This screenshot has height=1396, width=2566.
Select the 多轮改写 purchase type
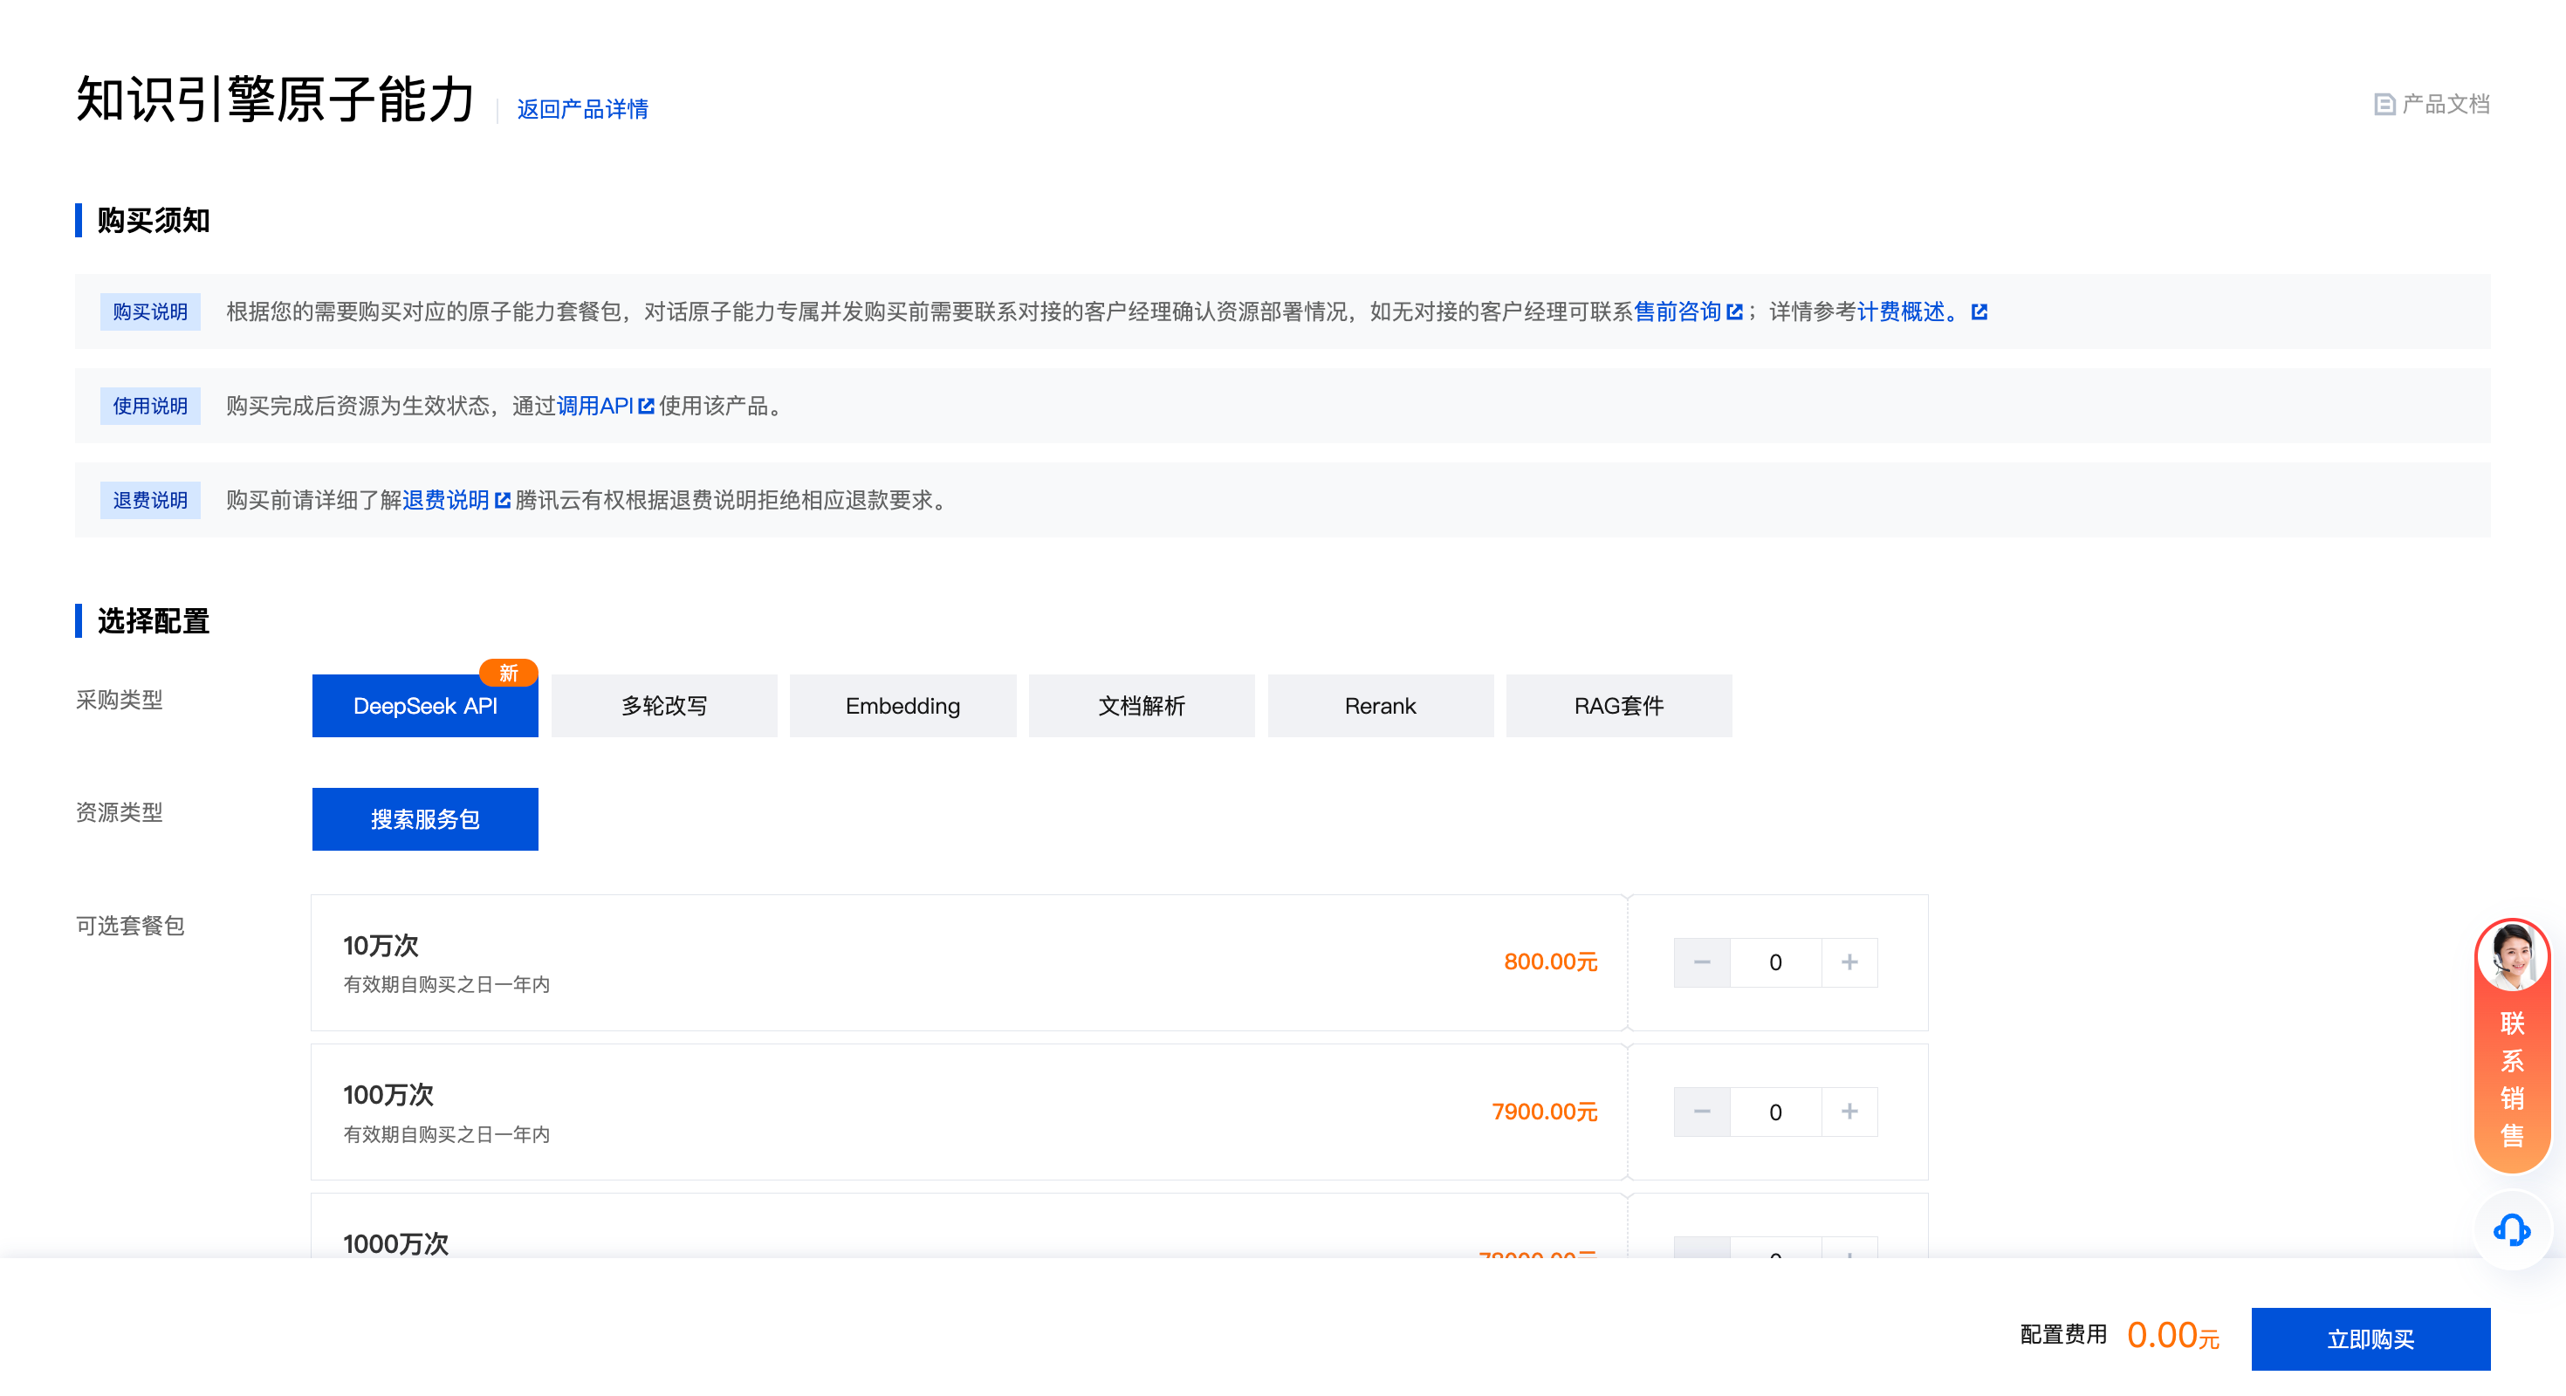[664, 706]
